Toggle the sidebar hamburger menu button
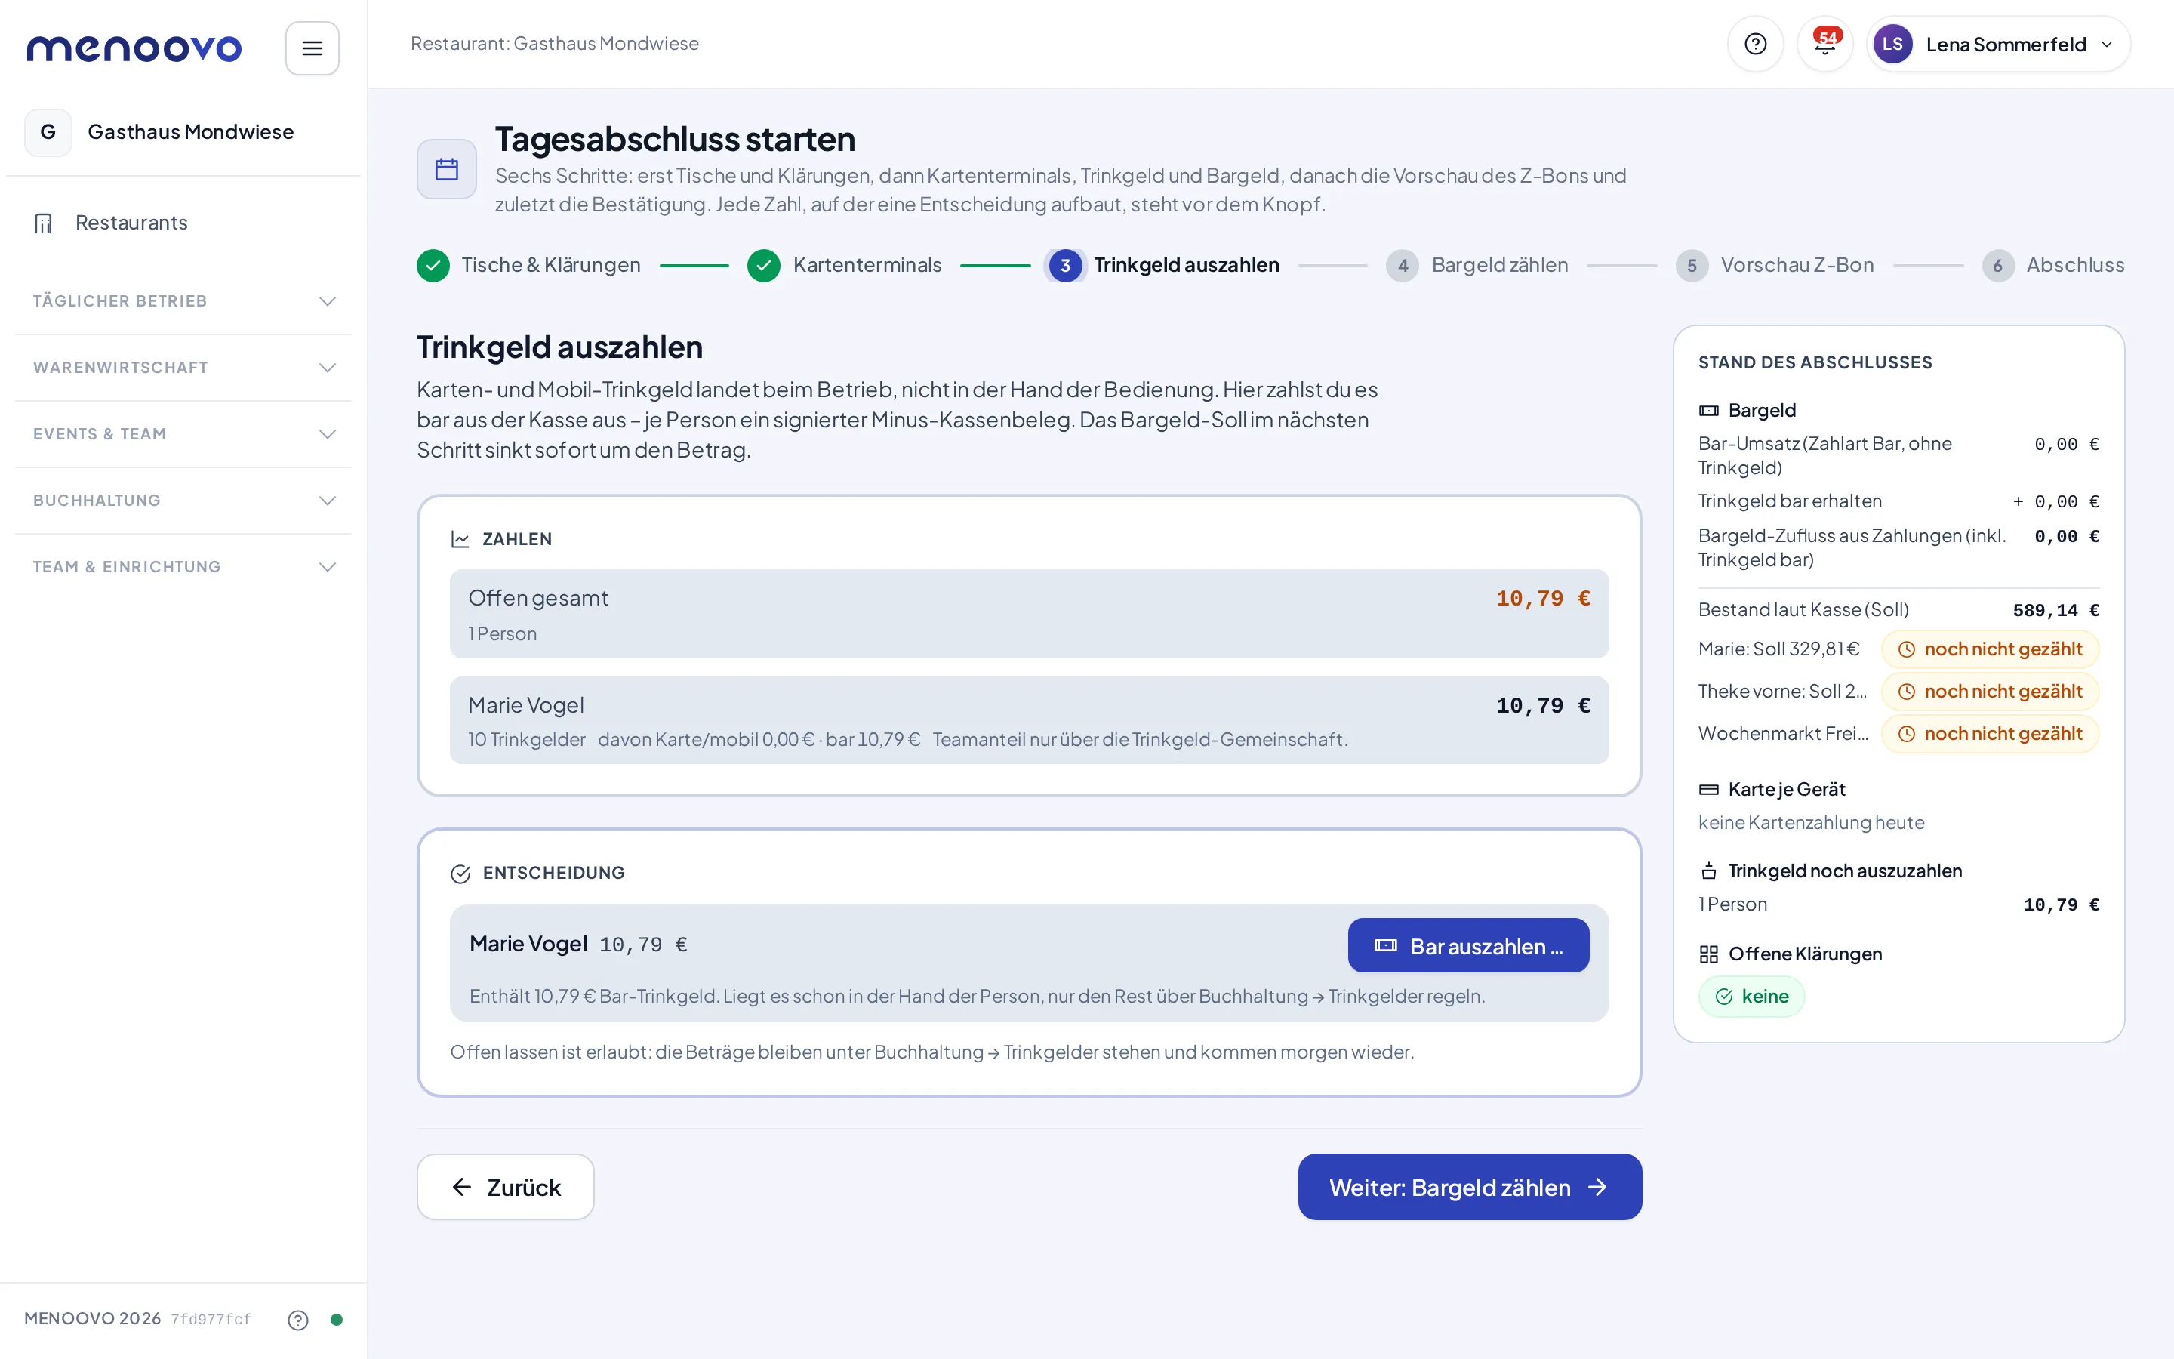The image size is (2174, 1359). (312, 48)
